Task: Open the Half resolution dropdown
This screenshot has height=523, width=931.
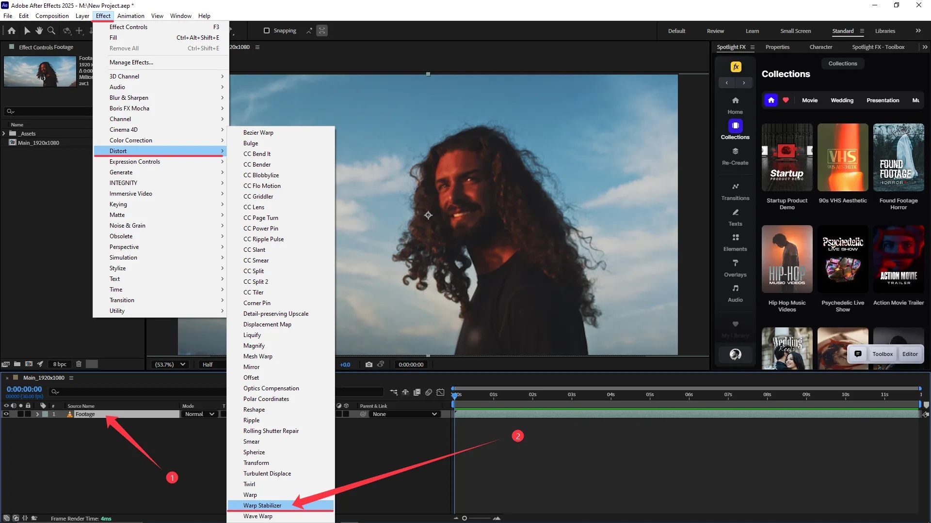Action: click(x=212, y=365)
